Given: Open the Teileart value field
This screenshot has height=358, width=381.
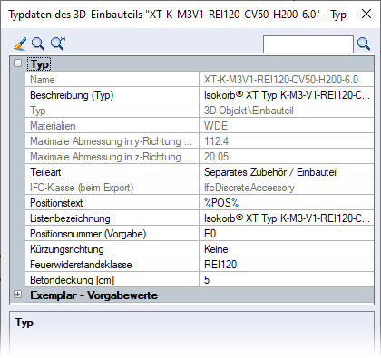Looking at the screenshot, I should (287, 172).
